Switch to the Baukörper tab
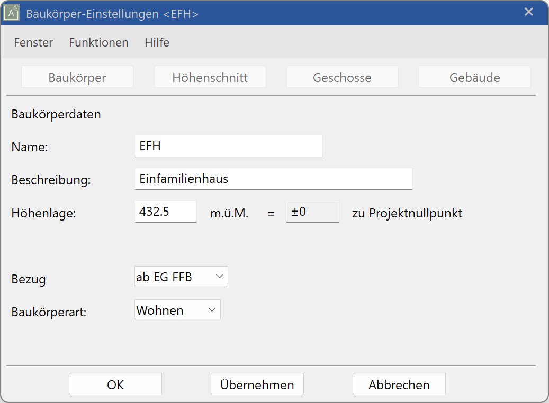This screenshot has width=549, height=403. point(77,78)
